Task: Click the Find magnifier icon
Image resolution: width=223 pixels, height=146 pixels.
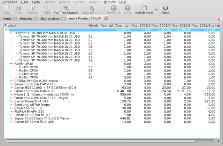Action: (x=47, y=8)
